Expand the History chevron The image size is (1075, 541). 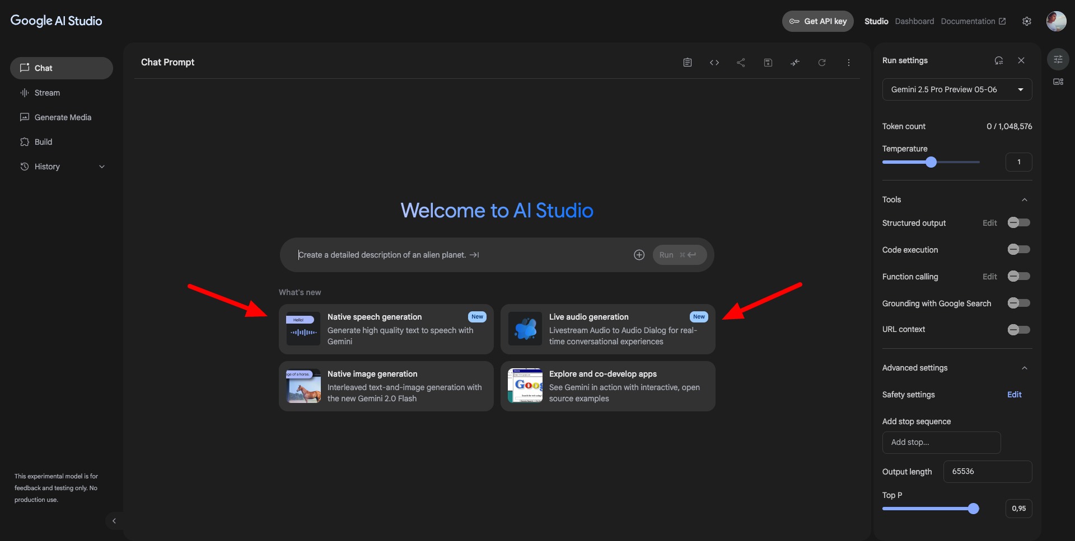click(x=102, y=167)
